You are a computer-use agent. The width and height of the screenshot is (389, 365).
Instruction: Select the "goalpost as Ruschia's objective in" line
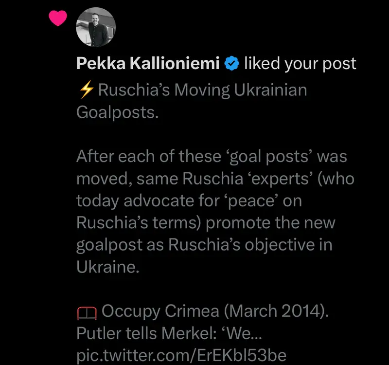pyautogui.click(x=204, y=245)
